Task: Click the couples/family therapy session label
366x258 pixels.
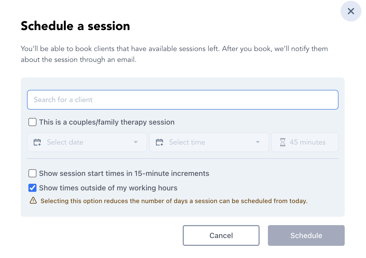Action: (107, 122)
